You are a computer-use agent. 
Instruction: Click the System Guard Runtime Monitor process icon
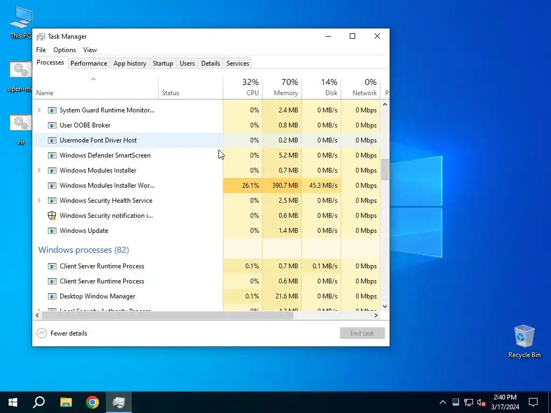pyautogui.click(x=52, y=110)
